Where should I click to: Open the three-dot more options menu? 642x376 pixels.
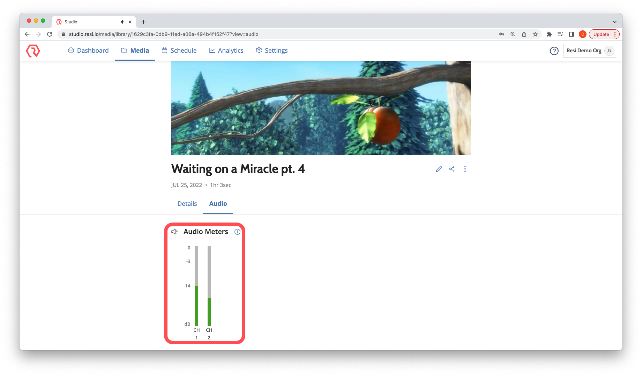465,169
